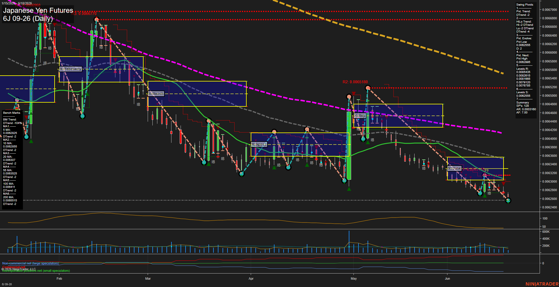The image size is (559, 287).
Task: Click the BM Trend: entry
Action: (10, 120)
